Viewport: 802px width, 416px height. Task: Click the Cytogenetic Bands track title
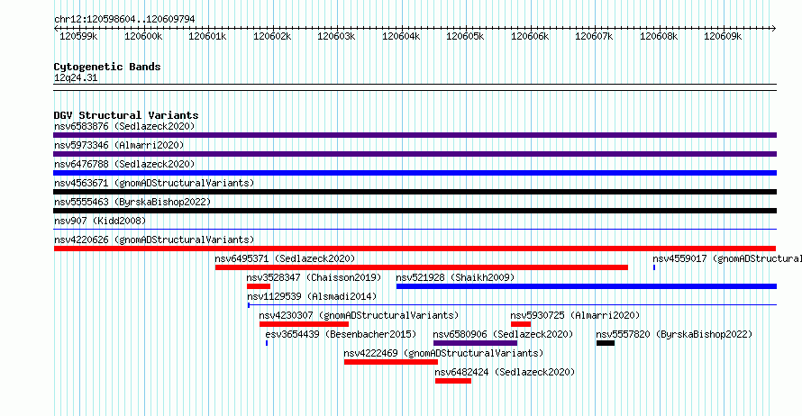107,67
